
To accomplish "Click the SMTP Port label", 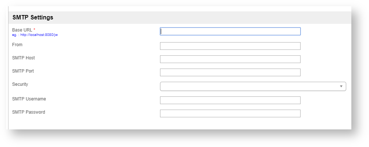I will [23, 71].
